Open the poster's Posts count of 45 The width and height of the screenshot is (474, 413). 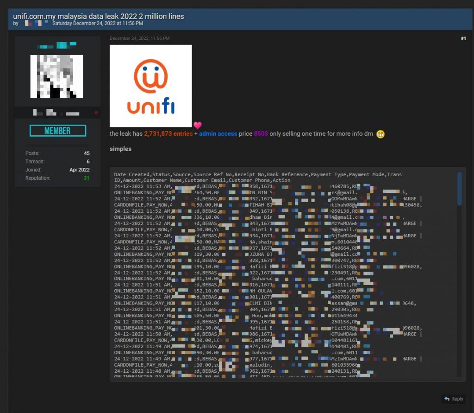(87, 153)
